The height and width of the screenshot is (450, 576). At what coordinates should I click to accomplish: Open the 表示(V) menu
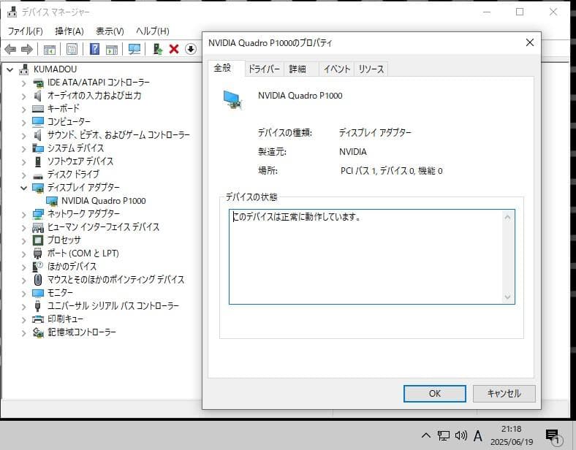click(x=110, y=31)
